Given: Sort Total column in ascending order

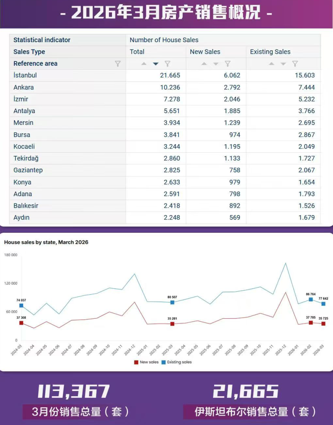Looking at the screenshot, I should pos(144,64).
